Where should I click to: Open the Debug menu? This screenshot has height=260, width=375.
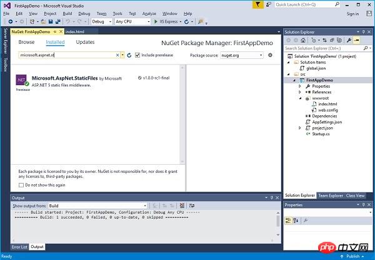(x=84, y=14)
